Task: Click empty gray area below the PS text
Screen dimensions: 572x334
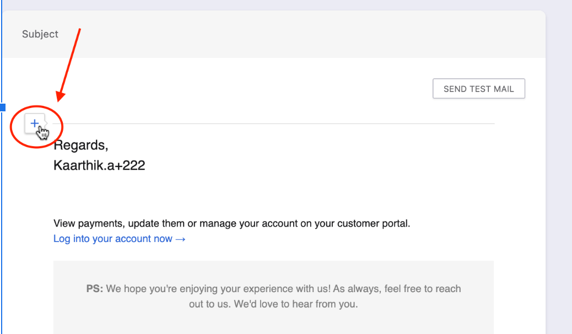Action: click(273, 324)
